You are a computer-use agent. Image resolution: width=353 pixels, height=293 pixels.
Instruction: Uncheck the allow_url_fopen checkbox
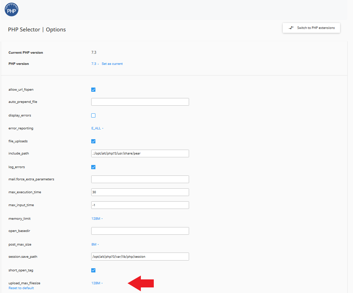[93, 90]
